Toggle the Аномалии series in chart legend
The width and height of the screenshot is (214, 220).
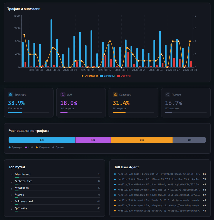click(x=90, y=76)
